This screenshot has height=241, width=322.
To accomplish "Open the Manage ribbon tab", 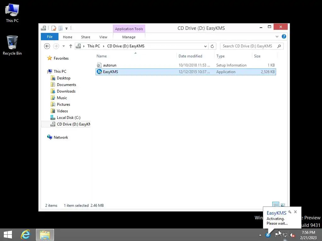I will tap(129, 37).
